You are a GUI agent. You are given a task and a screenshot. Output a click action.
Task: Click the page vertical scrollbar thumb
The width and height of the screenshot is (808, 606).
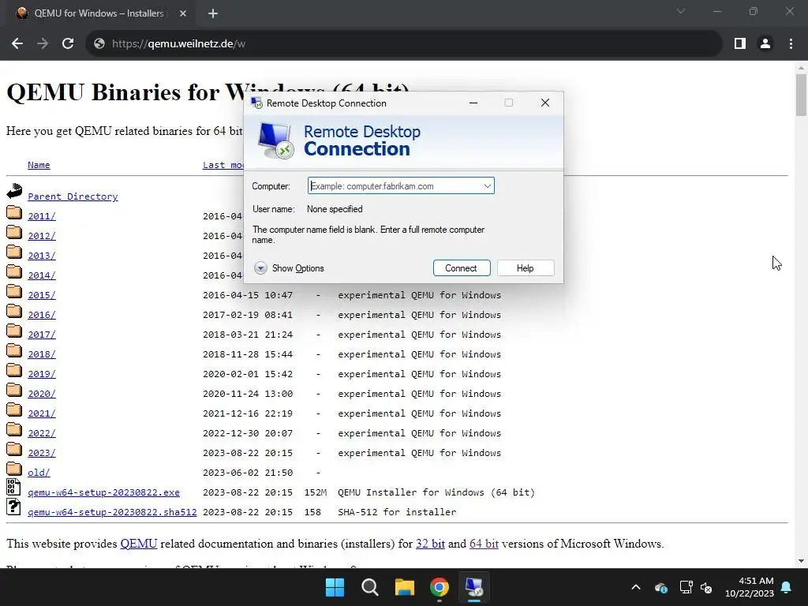[x=801, y=95]
